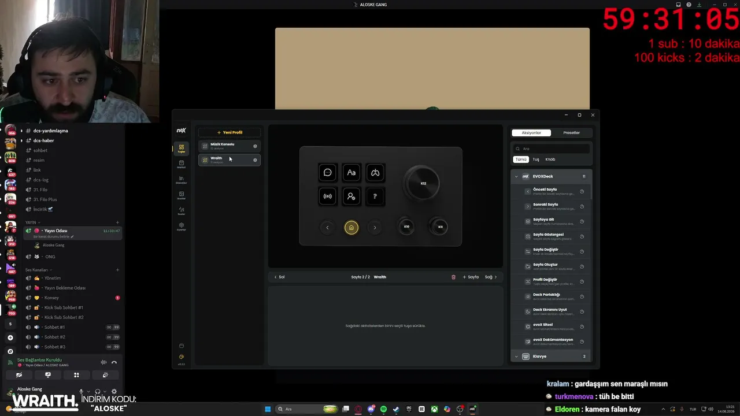This screenshot has height=416, width=740.
Task: Toggle Discord screen share button
Action: pyautogui.click(x=48, y=375)
